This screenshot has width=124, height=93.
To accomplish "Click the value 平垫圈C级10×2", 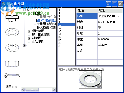I will tap(109, 16).
